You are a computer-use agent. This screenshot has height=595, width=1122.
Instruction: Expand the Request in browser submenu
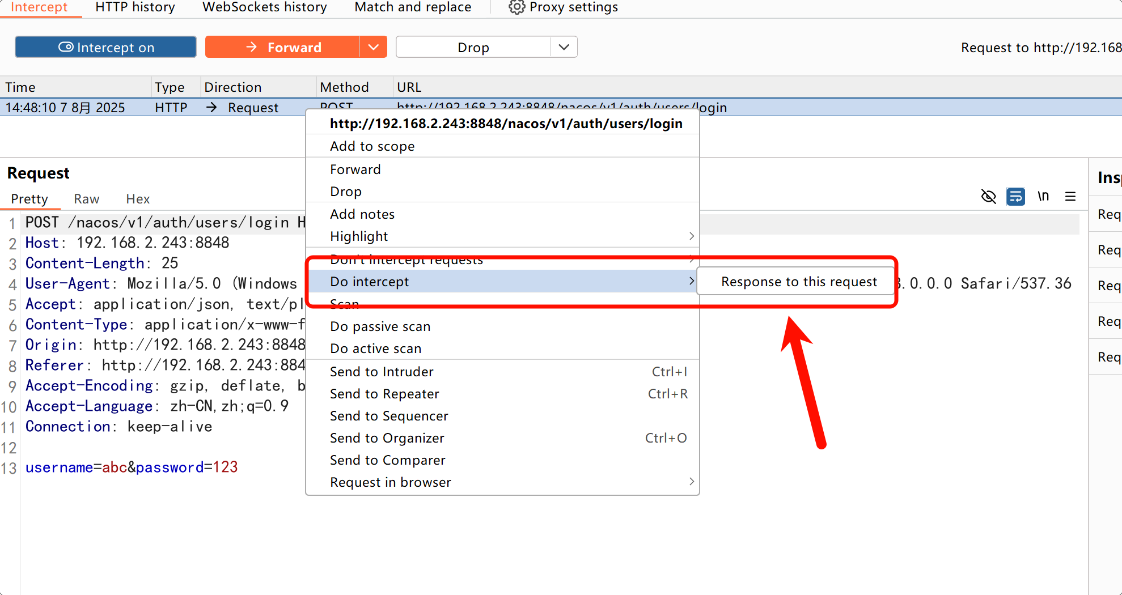691,482
